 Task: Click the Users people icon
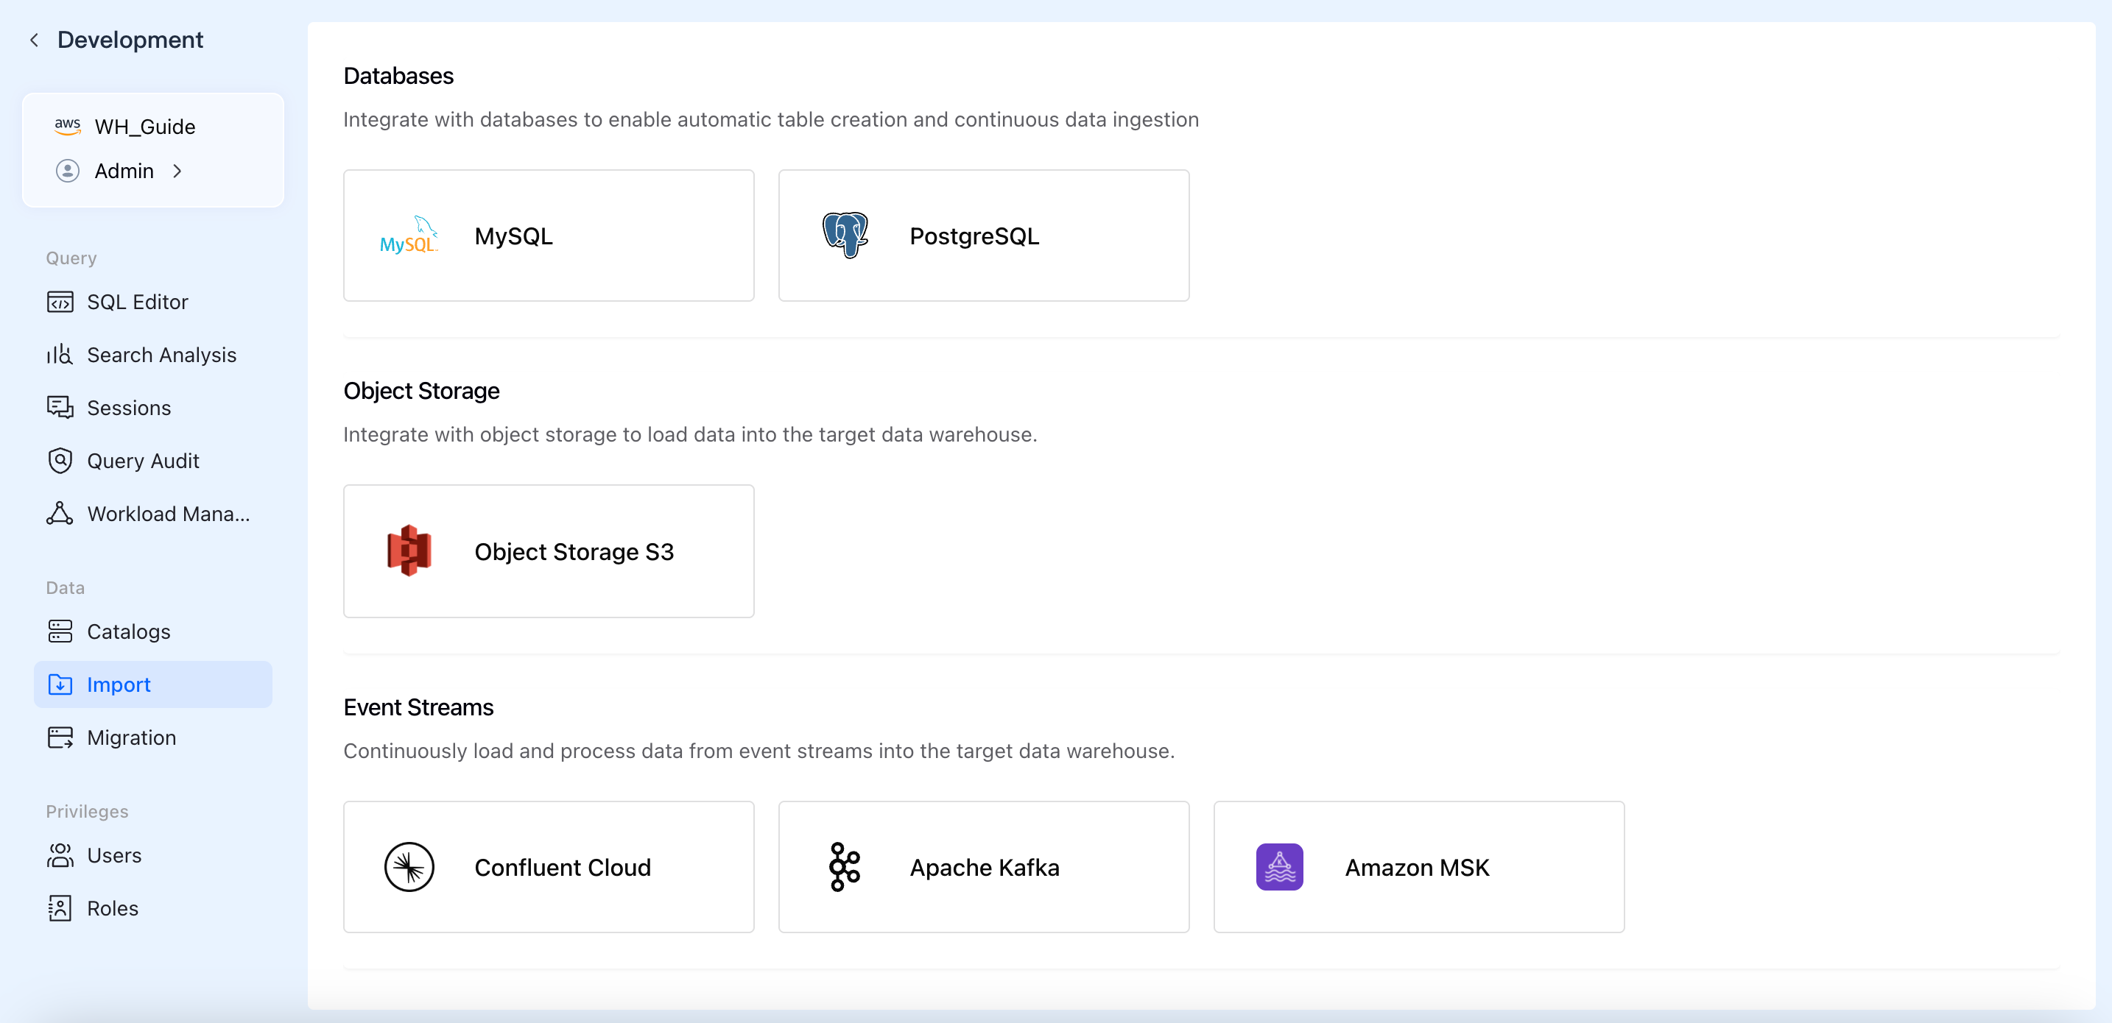click(x=60, y=855)
